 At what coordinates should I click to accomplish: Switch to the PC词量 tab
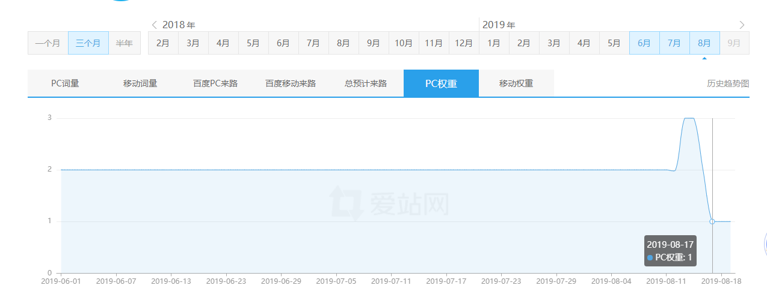(65, 83)
